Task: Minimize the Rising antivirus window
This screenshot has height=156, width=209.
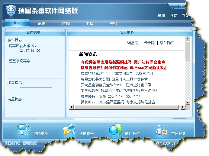Action: click(175, 6)
